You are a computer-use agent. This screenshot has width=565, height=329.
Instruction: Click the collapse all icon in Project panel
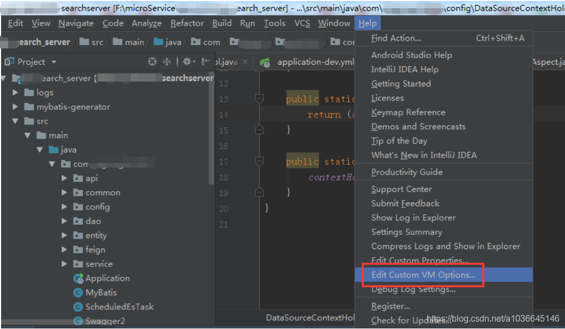pyautogui.click(x=167, y=61)
